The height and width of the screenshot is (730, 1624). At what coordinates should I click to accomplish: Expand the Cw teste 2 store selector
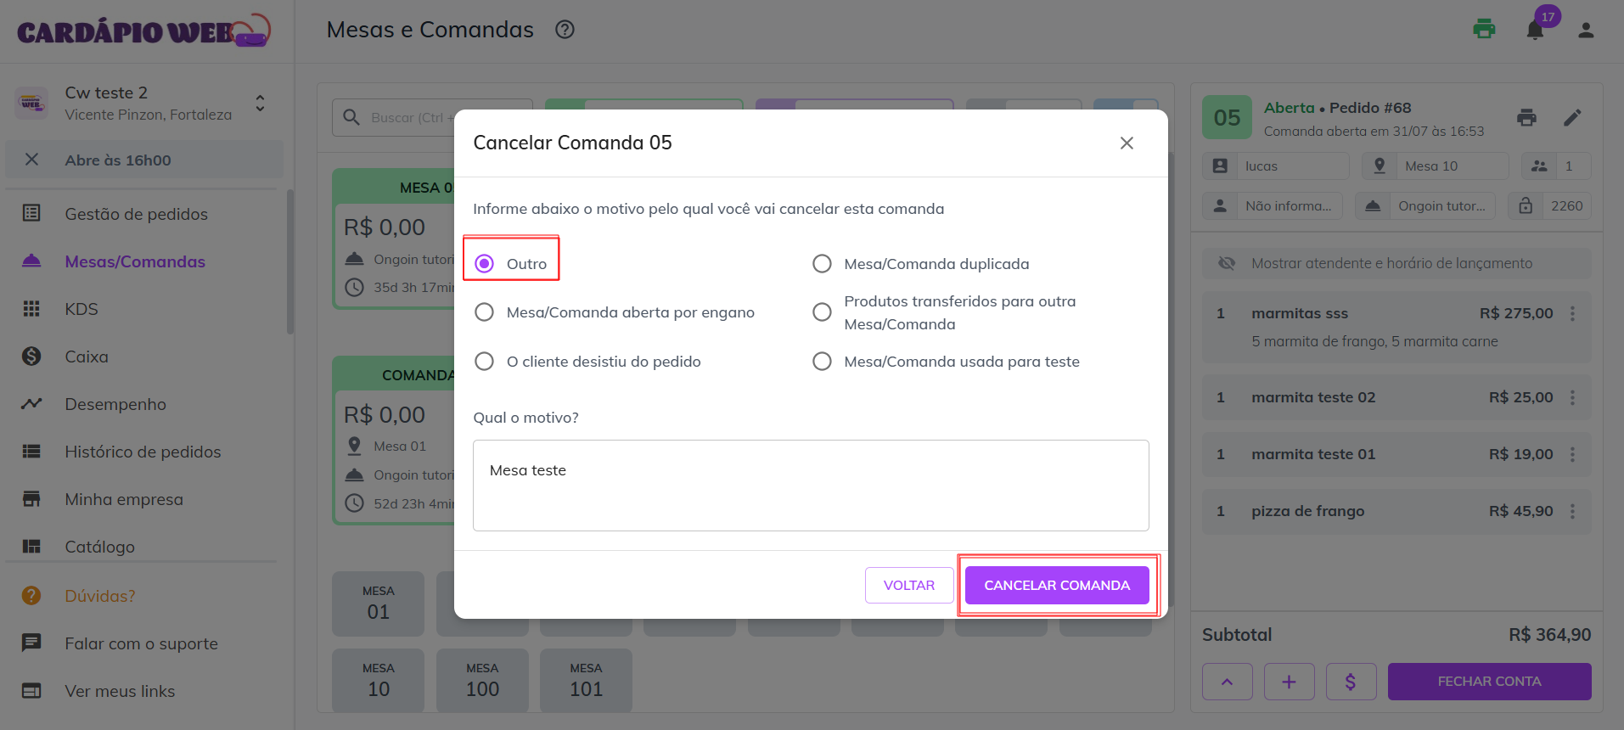click(260, 104)
